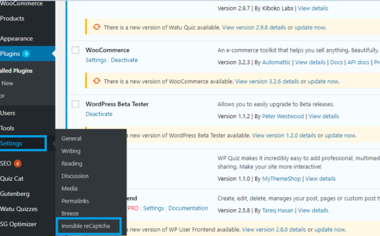Click 'Version 3.2.3' text in WooCommerce row
The width and height of the screenshot is (380, 236).
coord(234,62)
